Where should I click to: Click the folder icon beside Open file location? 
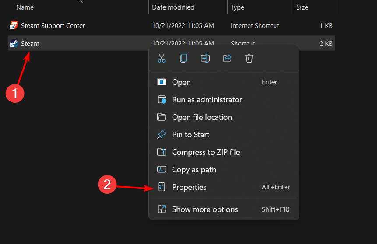(x=161, y=117)
